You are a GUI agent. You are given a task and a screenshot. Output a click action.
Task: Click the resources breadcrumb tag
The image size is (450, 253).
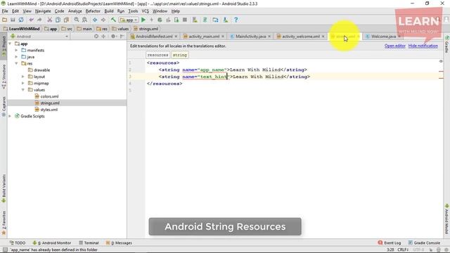tap(157, 55)
